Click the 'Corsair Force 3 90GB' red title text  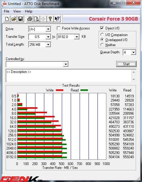(113, 19)
